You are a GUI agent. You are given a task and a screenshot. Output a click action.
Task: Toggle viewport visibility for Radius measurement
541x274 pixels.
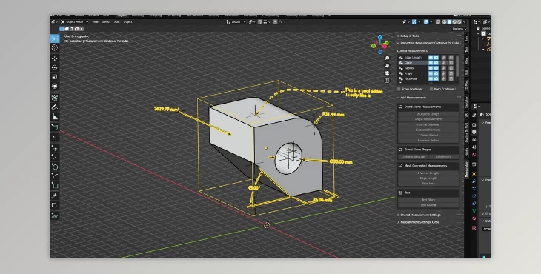(431, 68)
